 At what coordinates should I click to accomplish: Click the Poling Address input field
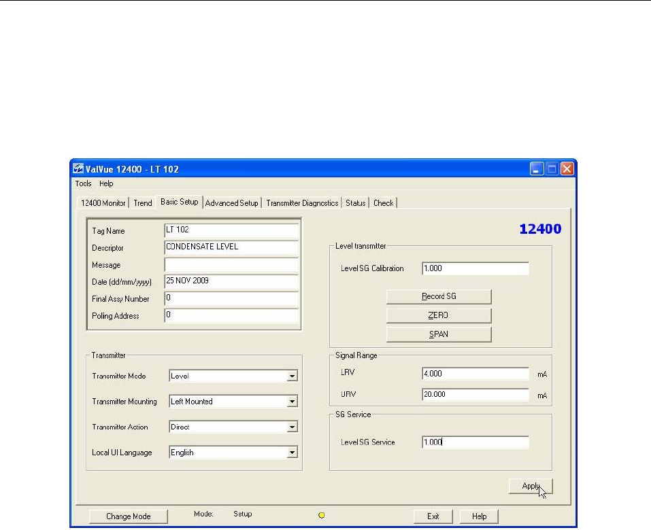232,315
